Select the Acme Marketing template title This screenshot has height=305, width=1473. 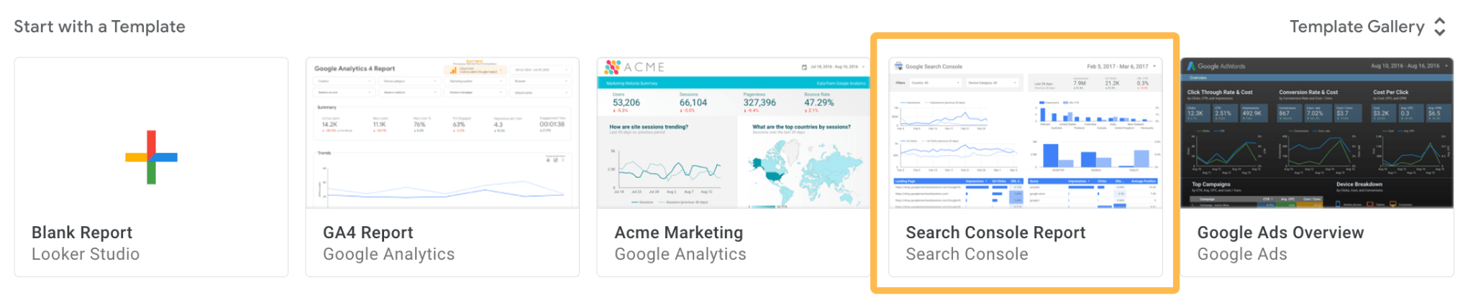[678, 233]
